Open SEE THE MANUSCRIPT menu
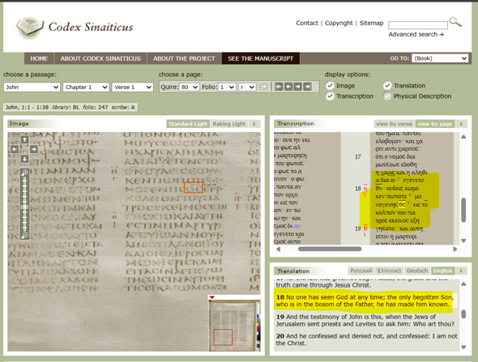Image resolution: width=478 pixels, height=362 pixels. pyautogui.click(x=261, y=58)
